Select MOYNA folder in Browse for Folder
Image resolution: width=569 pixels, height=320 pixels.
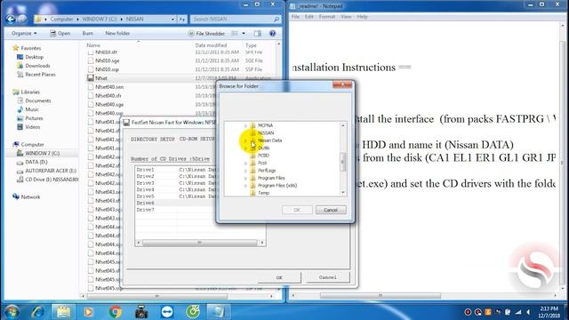tap(265, 125)
